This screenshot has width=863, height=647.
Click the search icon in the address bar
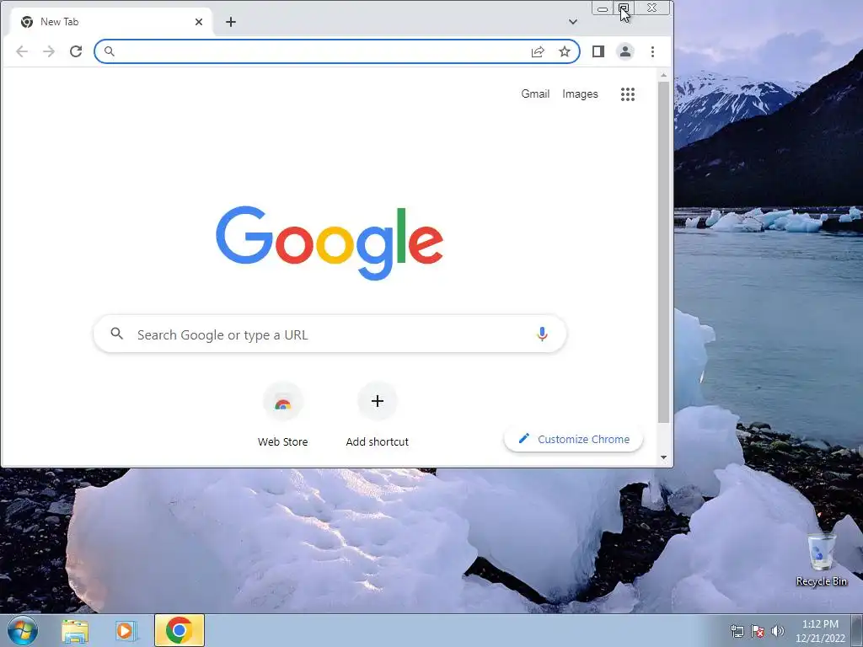[109, 51]
